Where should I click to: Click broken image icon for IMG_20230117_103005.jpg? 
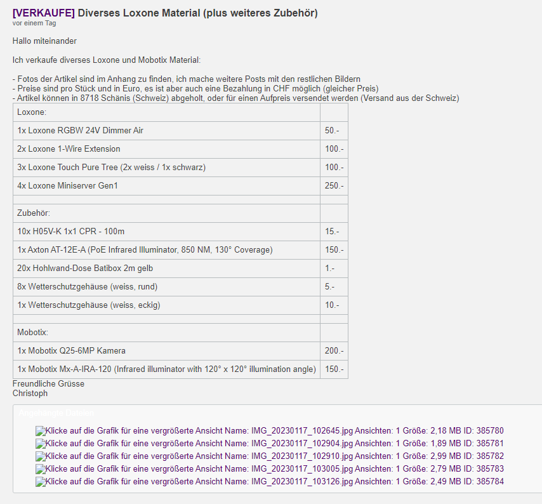[x=41, y=469]
